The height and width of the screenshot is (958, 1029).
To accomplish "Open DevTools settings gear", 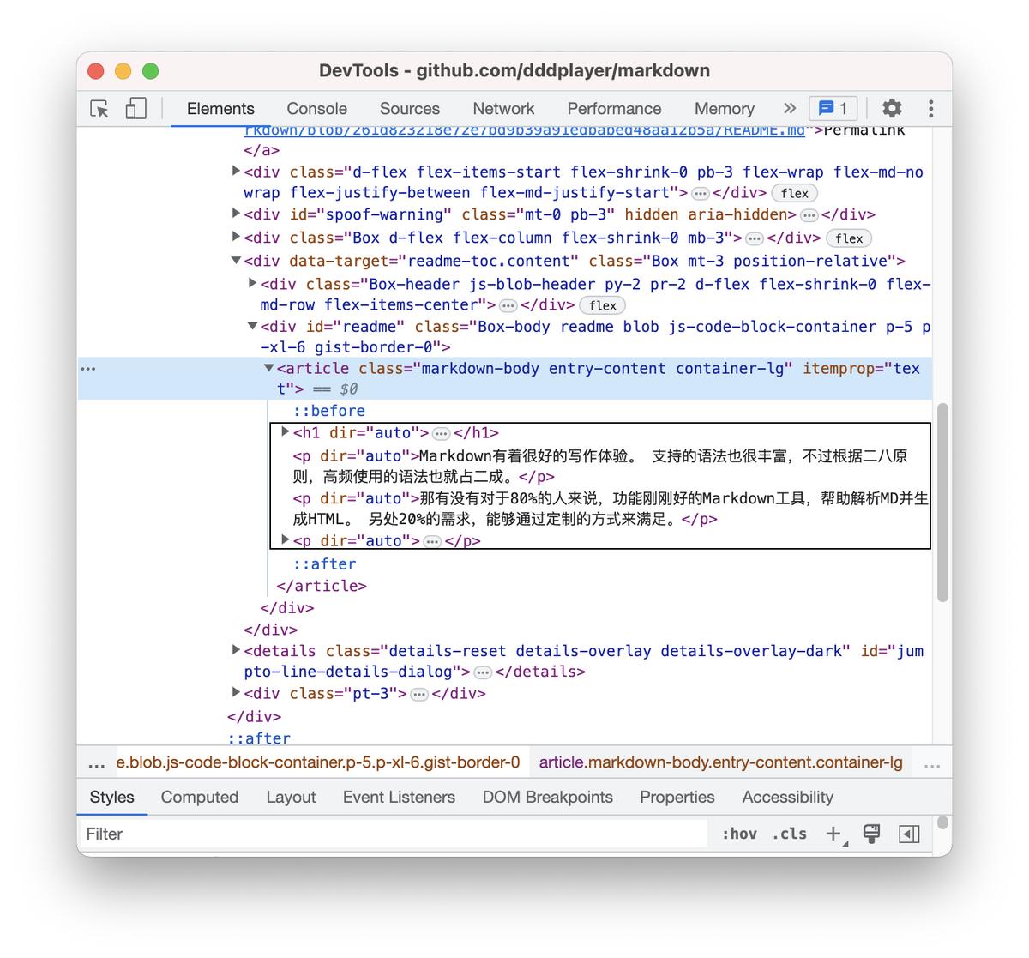I will pyautogui.click(x=891, y=108).
